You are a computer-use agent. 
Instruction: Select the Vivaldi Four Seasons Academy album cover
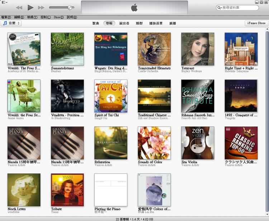tap(24, 49)
